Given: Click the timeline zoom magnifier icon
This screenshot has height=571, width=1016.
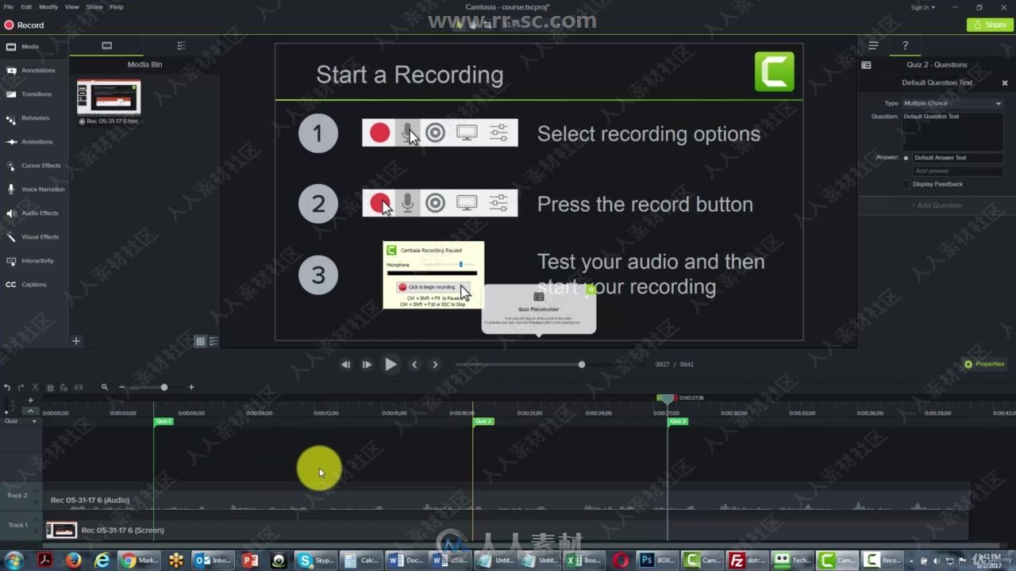Looking at the screenshot, I should [x=104, y=388].
